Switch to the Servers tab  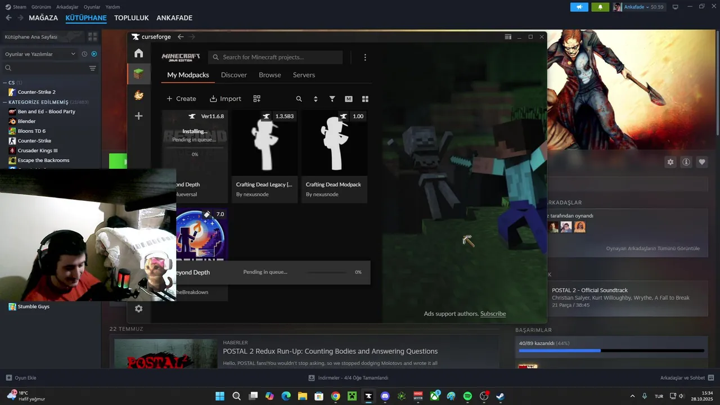304,75
